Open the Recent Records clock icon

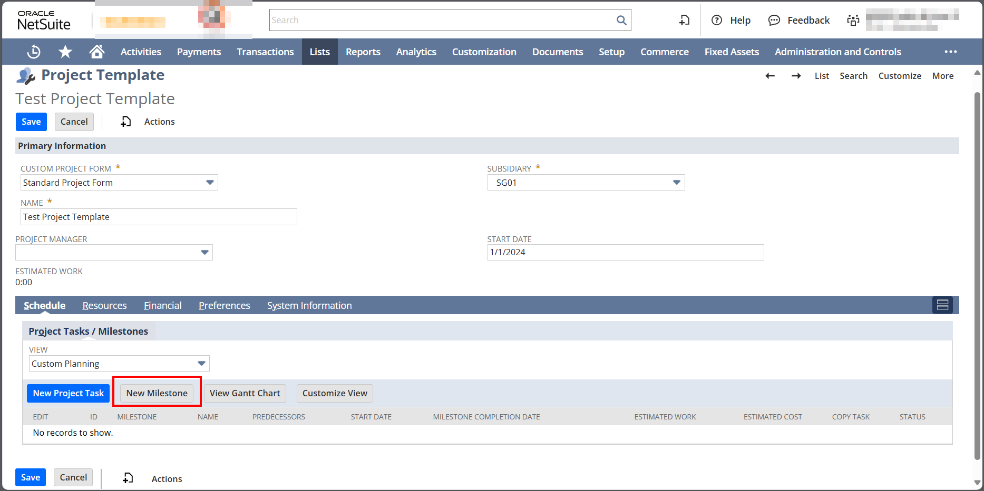click(x=34, y=52)
